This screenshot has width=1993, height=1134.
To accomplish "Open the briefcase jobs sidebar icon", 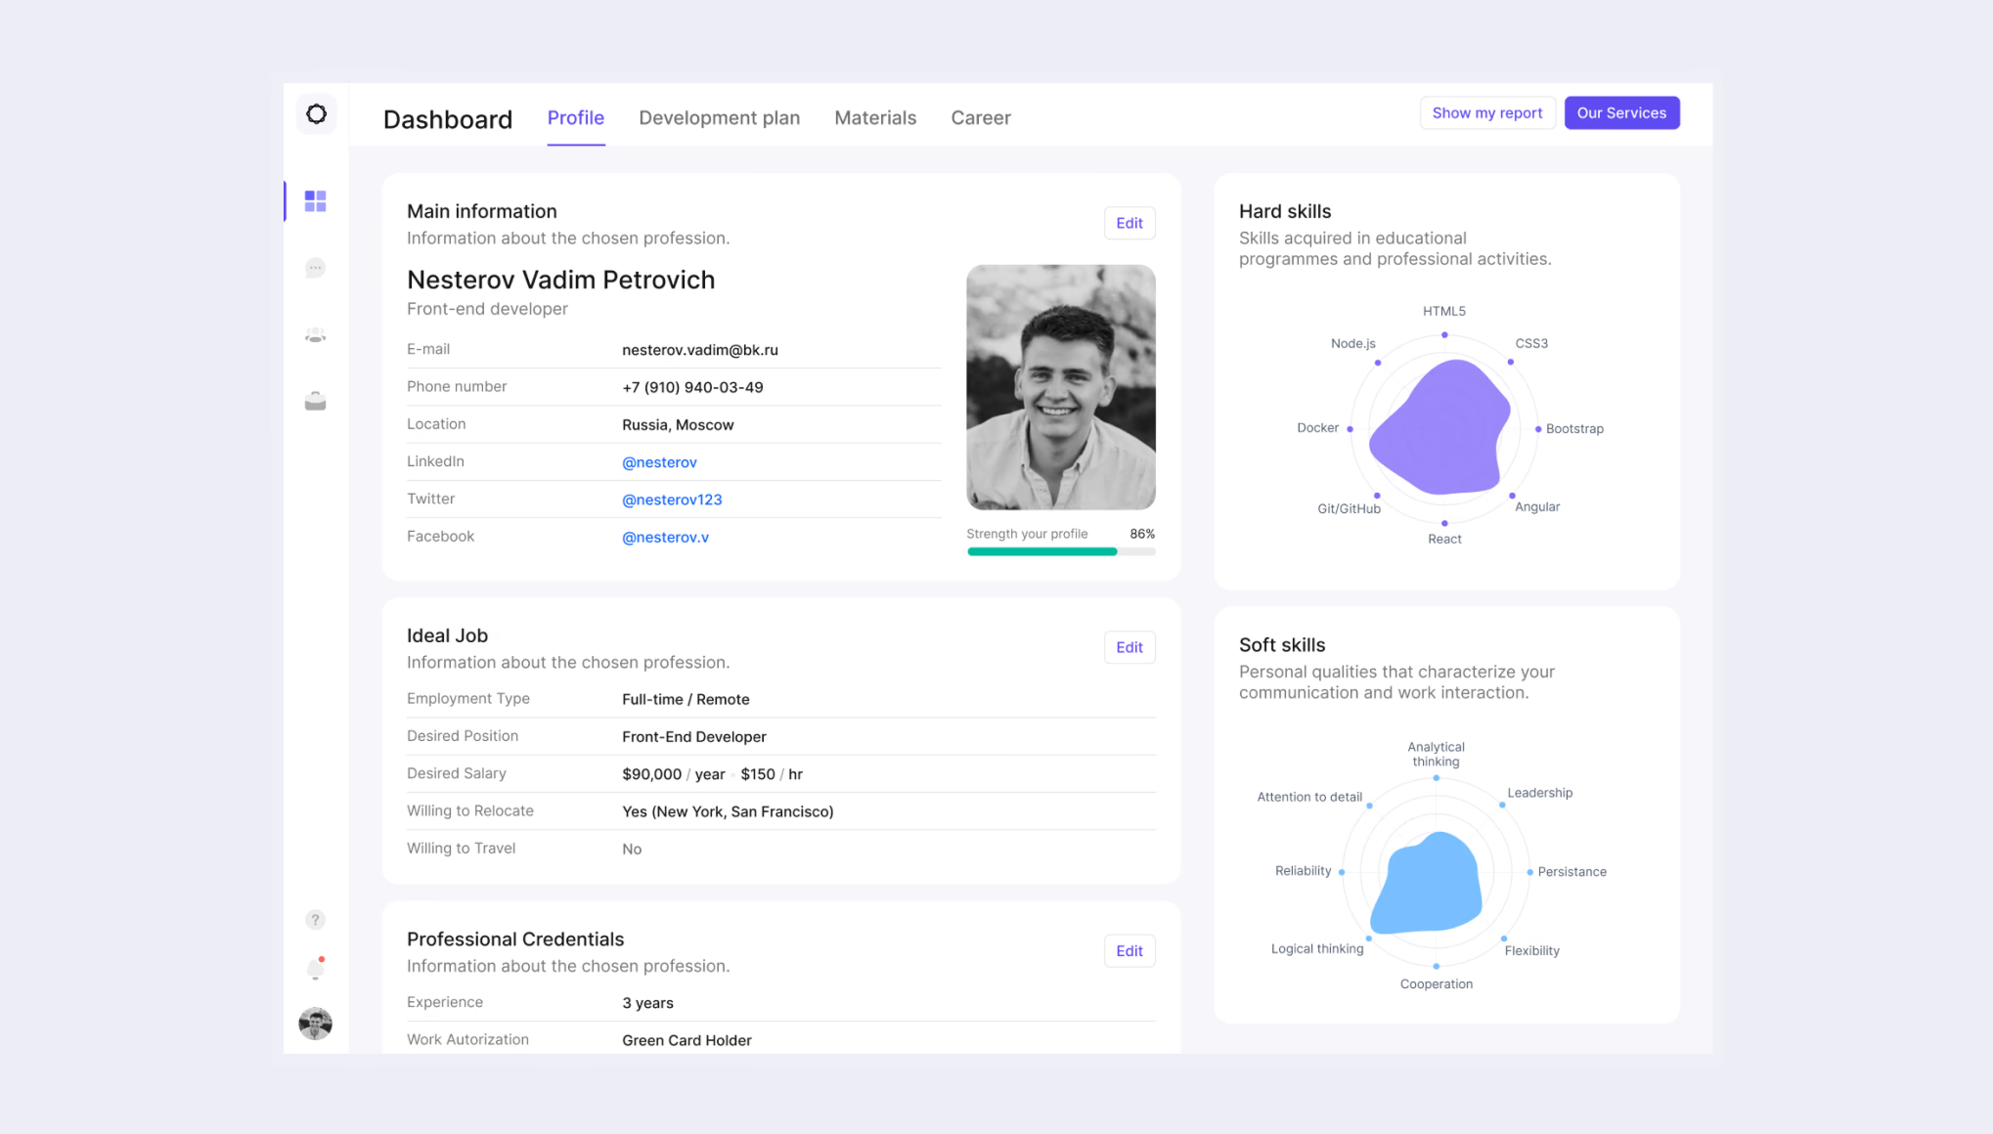I will [x=315, y=402].
